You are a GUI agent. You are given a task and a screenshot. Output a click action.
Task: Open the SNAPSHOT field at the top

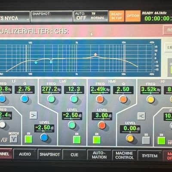point(52,16)
